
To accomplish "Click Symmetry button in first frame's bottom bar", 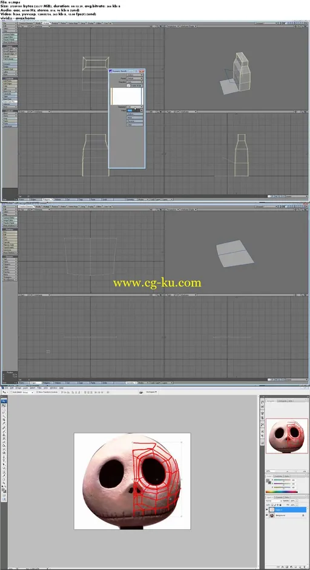I will tap(131, 199).
